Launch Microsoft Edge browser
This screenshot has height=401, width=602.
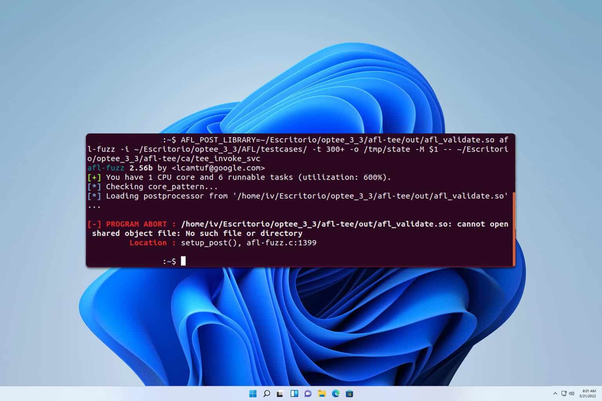coord(335,394)
